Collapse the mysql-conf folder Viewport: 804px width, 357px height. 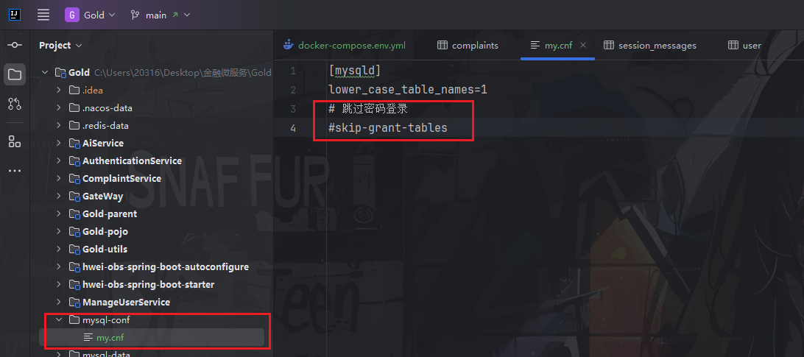59,320
